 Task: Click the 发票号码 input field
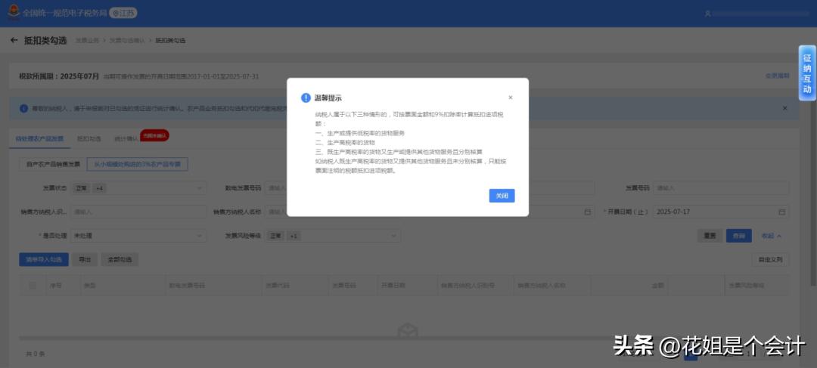[x=721, y=188]
